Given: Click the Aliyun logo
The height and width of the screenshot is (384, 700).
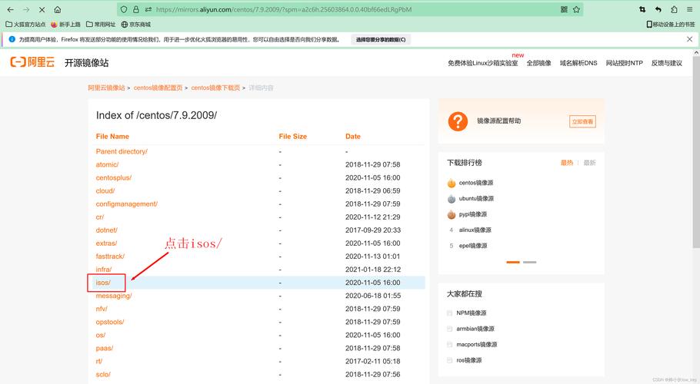Looking at the screenshot, I should (x=32, y=62).
